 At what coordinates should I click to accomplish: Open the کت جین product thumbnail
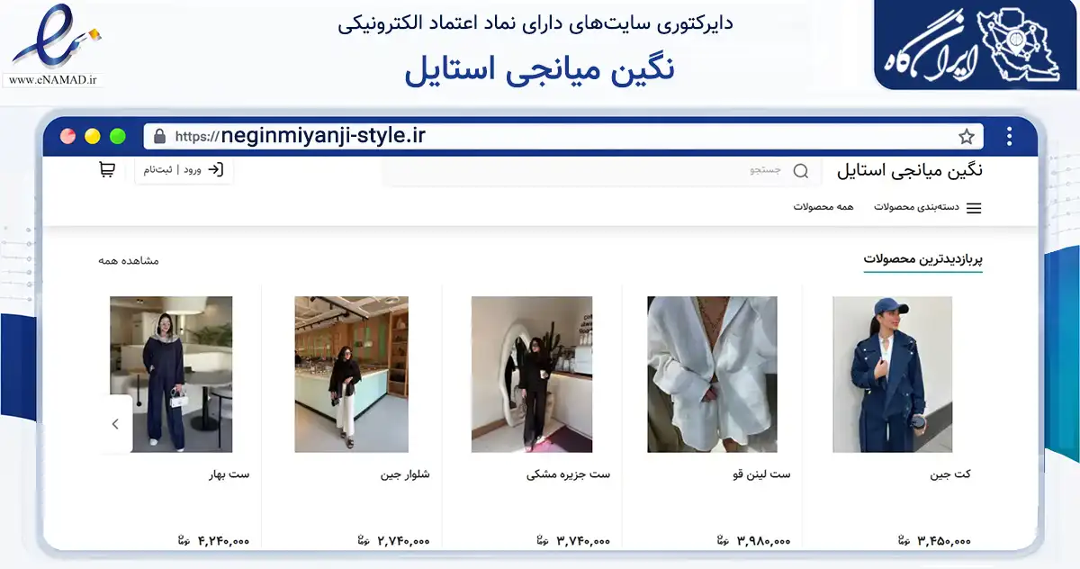tap(892, 375)
